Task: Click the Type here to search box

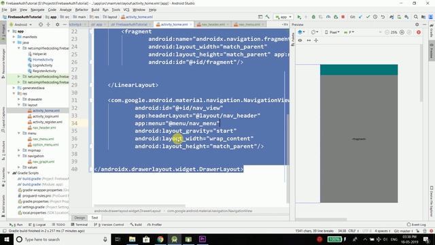Action: pos(62,239)
